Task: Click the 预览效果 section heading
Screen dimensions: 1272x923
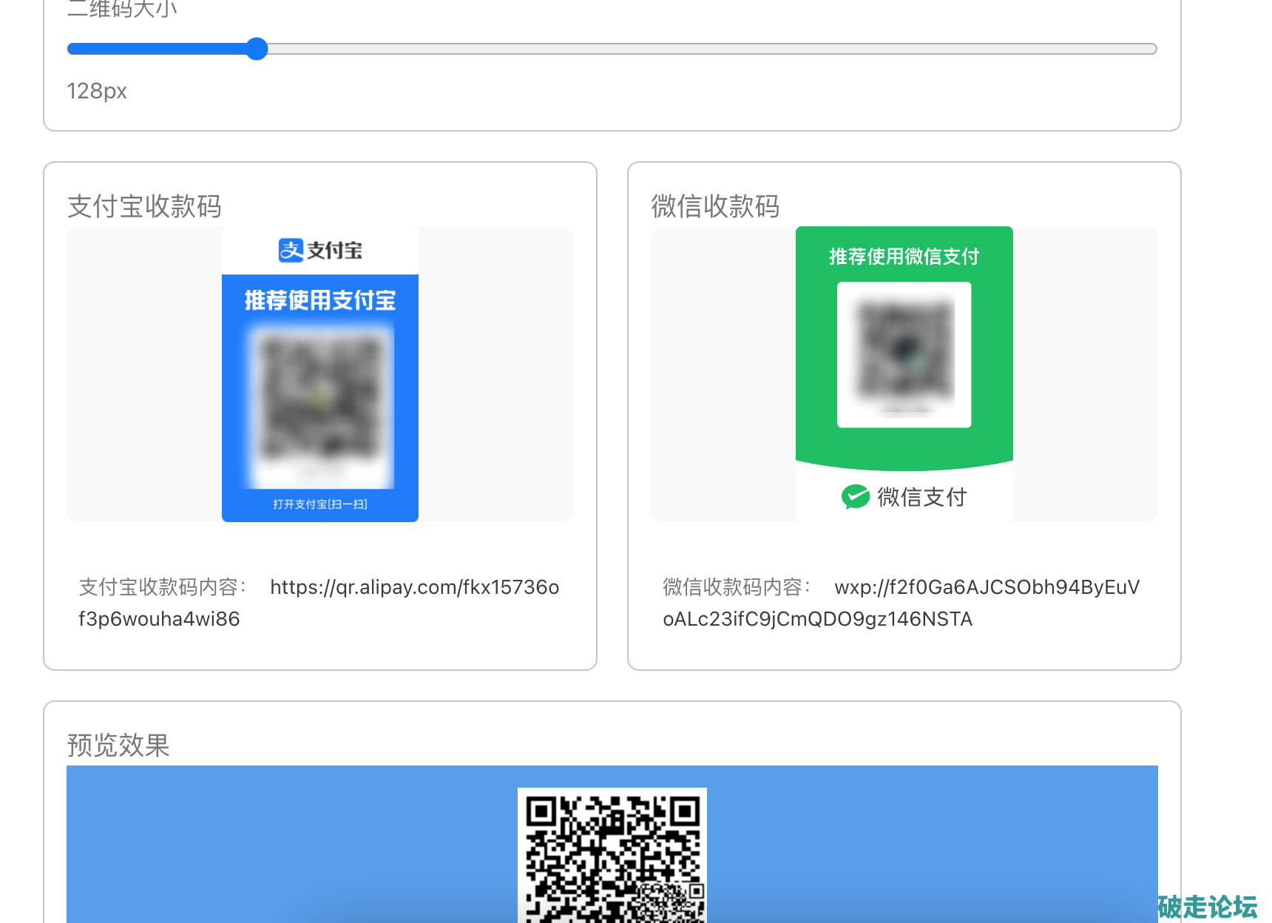Action: (x=118, y=745)
